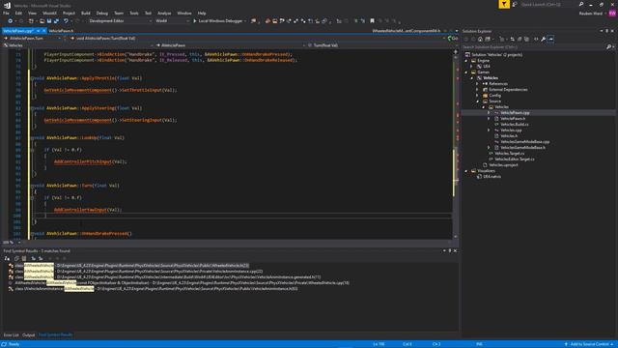Click the user account avatar icon
618x348 pixels.
(612, 13)
